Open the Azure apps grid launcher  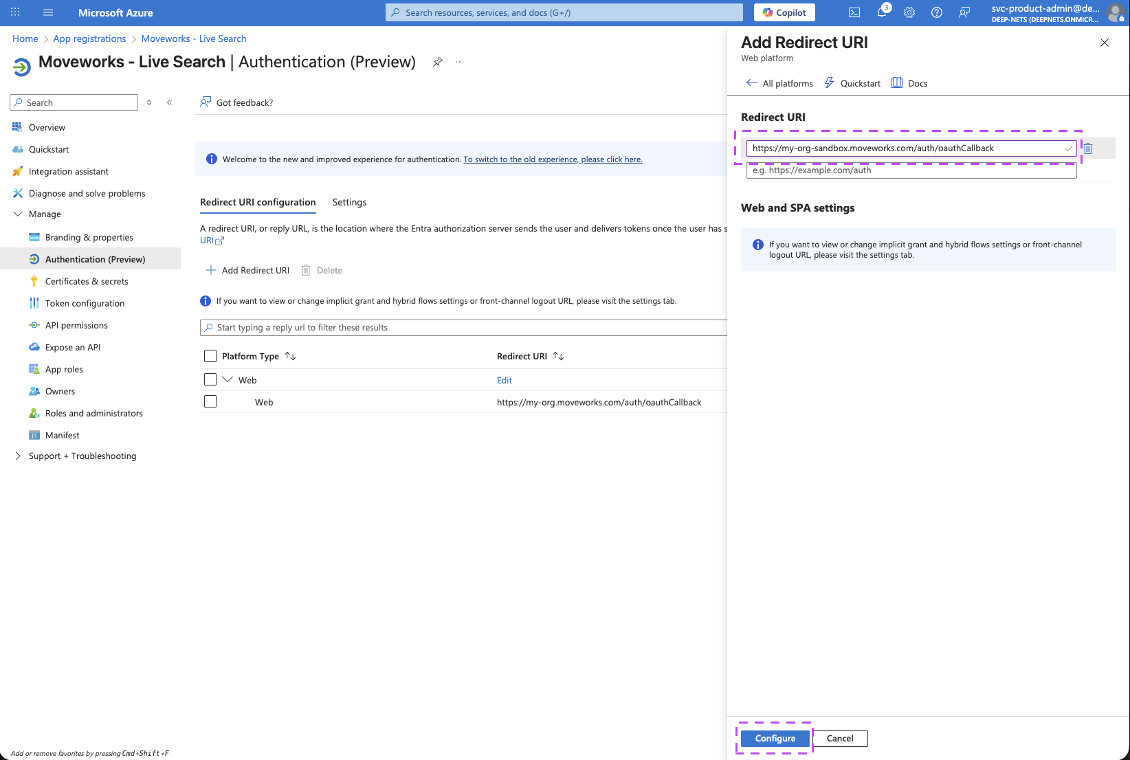click(15, 12)
